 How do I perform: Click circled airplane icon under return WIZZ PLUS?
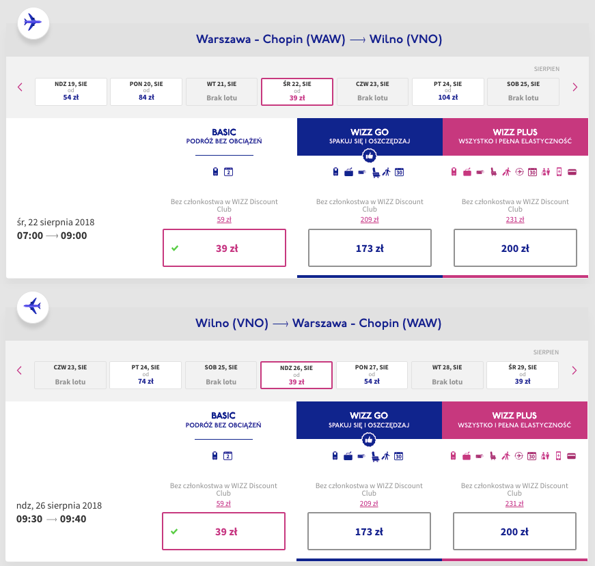(518, 455)
